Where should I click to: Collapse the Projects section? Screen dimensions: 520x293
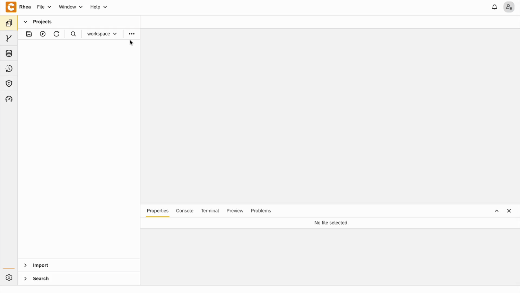[25, 22]
